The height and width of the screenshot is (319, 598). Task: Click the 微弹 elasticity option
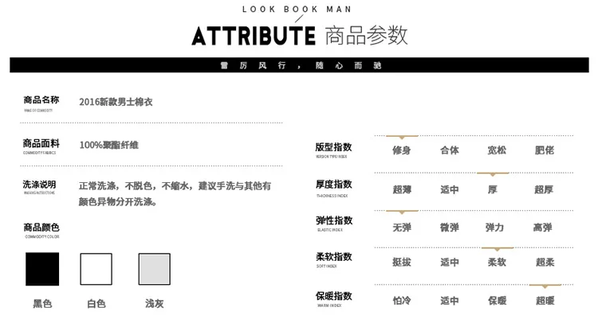pos(450,228)
